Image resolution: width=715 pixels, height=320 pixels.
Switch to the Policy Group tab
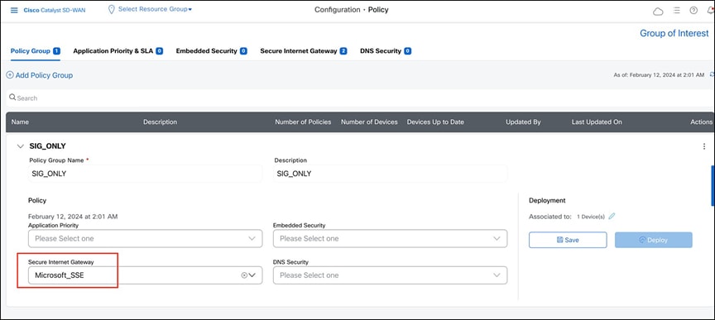point(36,51)
